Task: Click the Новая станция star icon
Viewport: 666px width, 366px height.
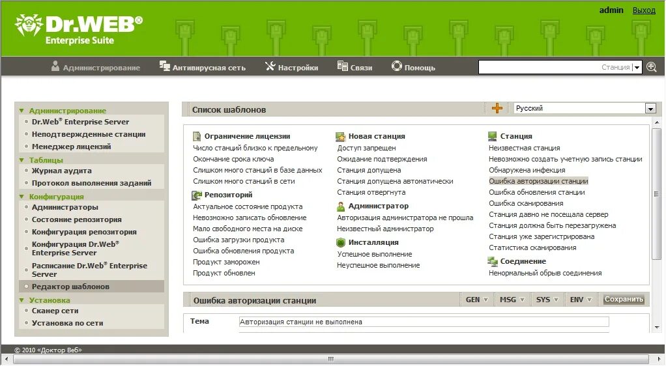Action: click(341, 136)
